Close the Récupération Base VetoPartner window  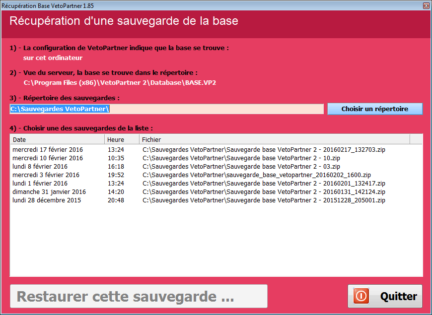pyautogui.click(x=426, y=5)
